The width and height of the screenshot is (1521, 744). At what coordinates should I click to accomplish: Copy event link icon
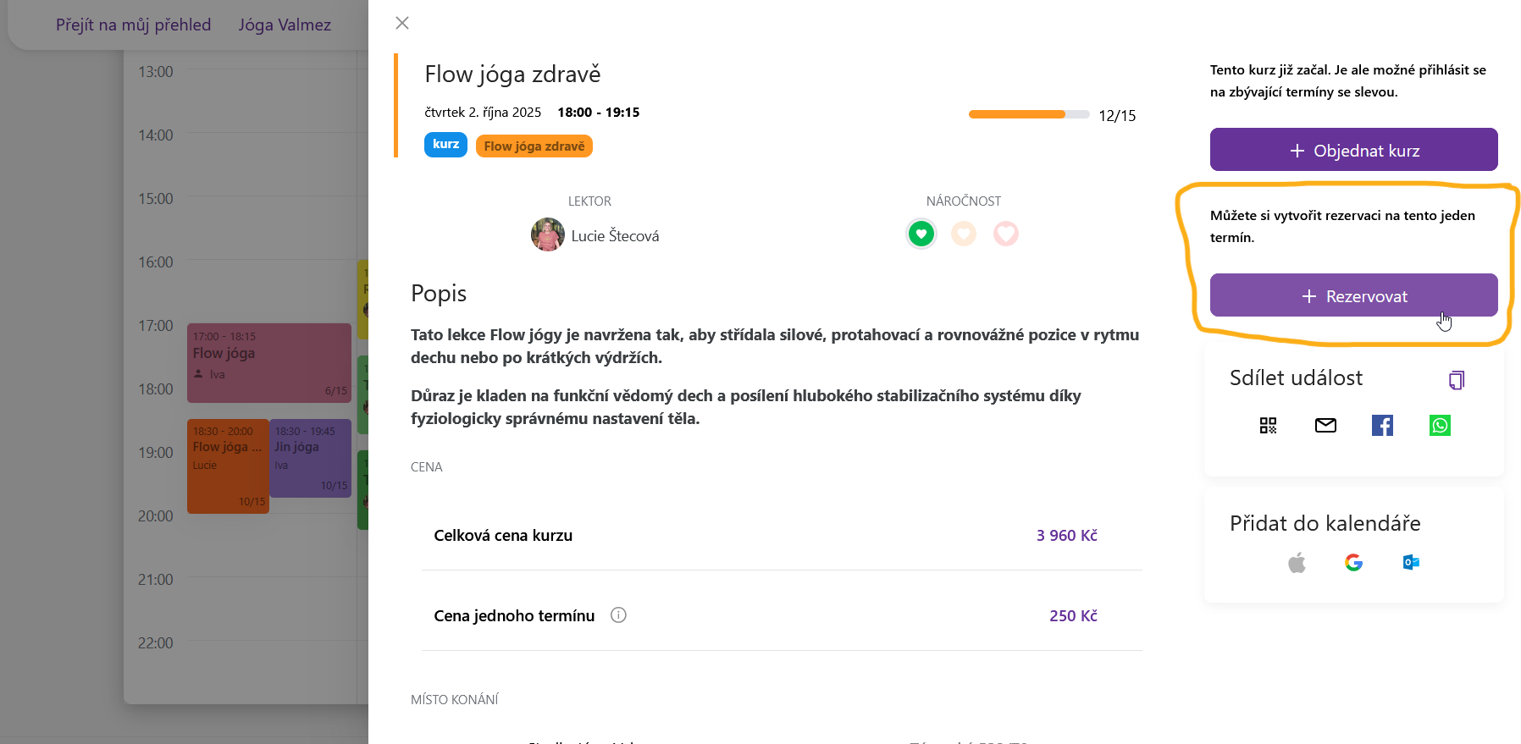1457,380
